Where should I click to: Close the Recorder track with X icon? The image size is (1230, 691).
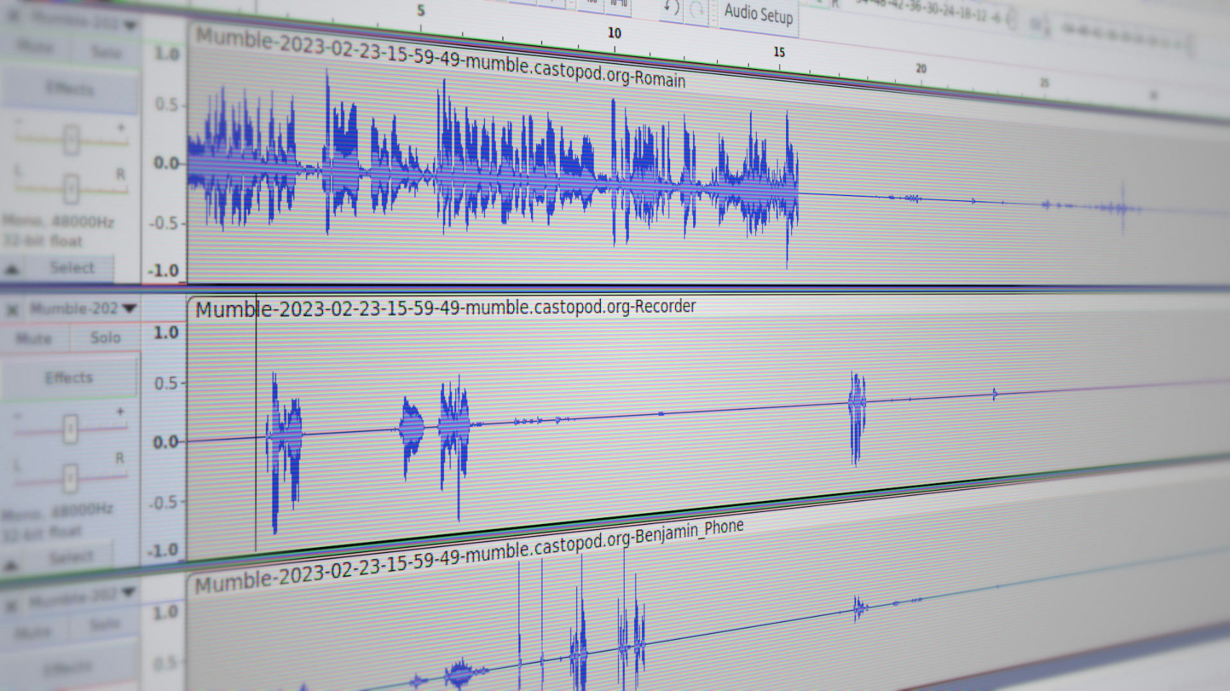pyautogui.click(x=12, y=310)
